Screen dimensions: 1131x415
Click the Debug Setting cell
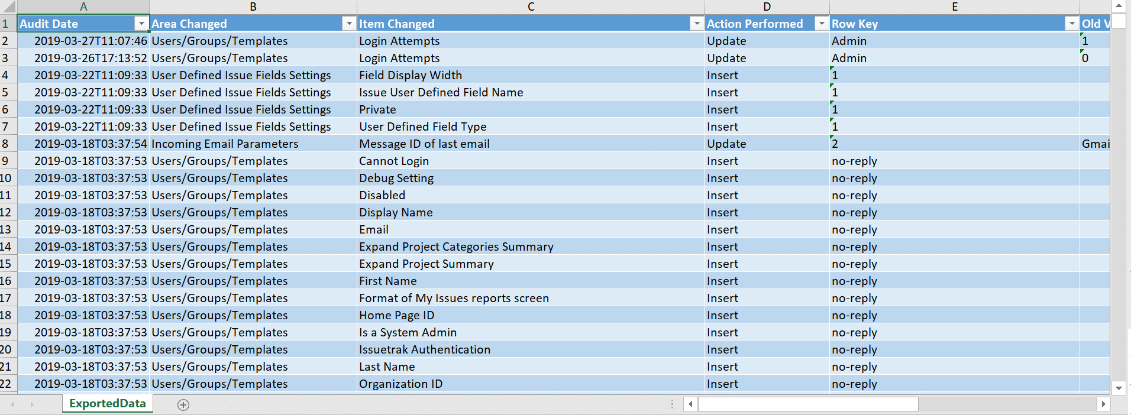tap(531, 178)
